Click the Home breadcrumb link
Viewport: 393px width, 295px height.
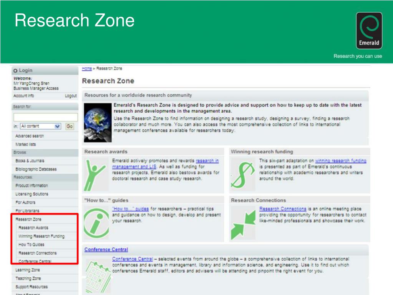pyautogui.click(x=87, y=68)
